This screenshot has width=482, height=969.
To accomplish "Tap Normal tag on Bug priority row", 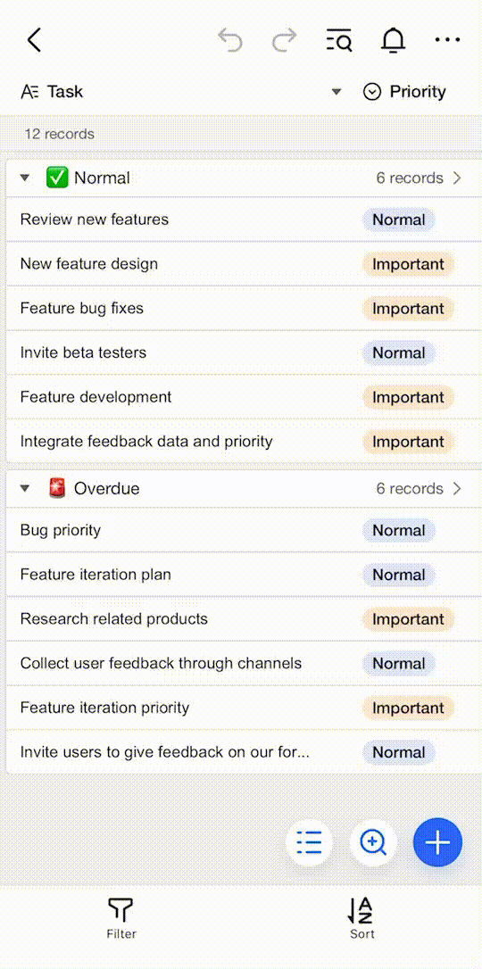I will click(399, 530).
